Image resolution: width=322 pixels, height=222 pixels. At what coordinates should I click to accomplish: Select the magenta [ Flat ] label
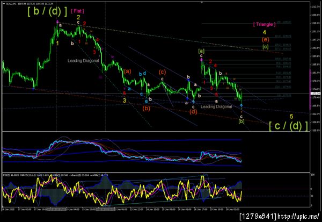(x=77, y=11)
